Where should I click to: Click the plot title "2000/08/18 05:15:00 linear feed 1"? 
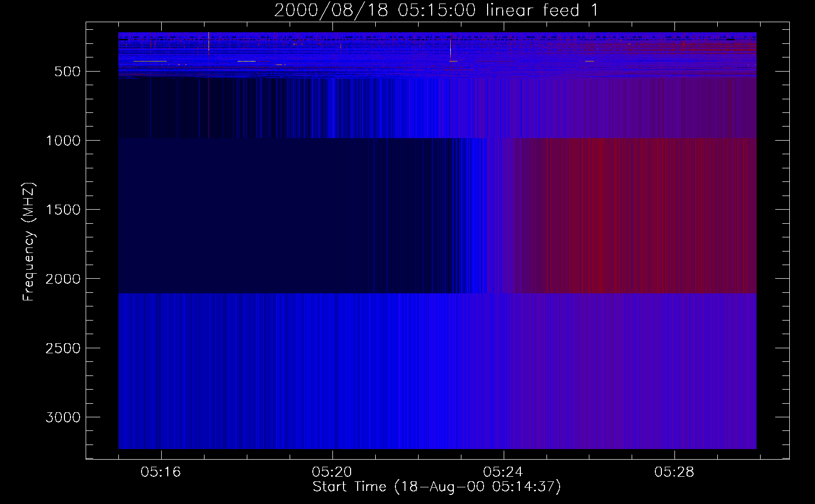436,10
